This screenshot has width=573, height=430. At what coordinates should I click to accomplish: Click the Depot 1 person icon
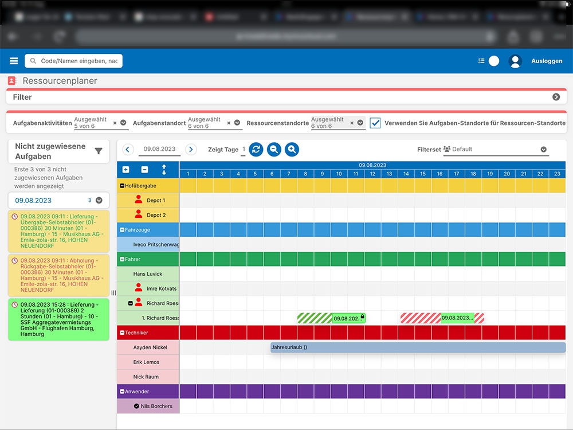pyautogui.click(x=139, y=200)
